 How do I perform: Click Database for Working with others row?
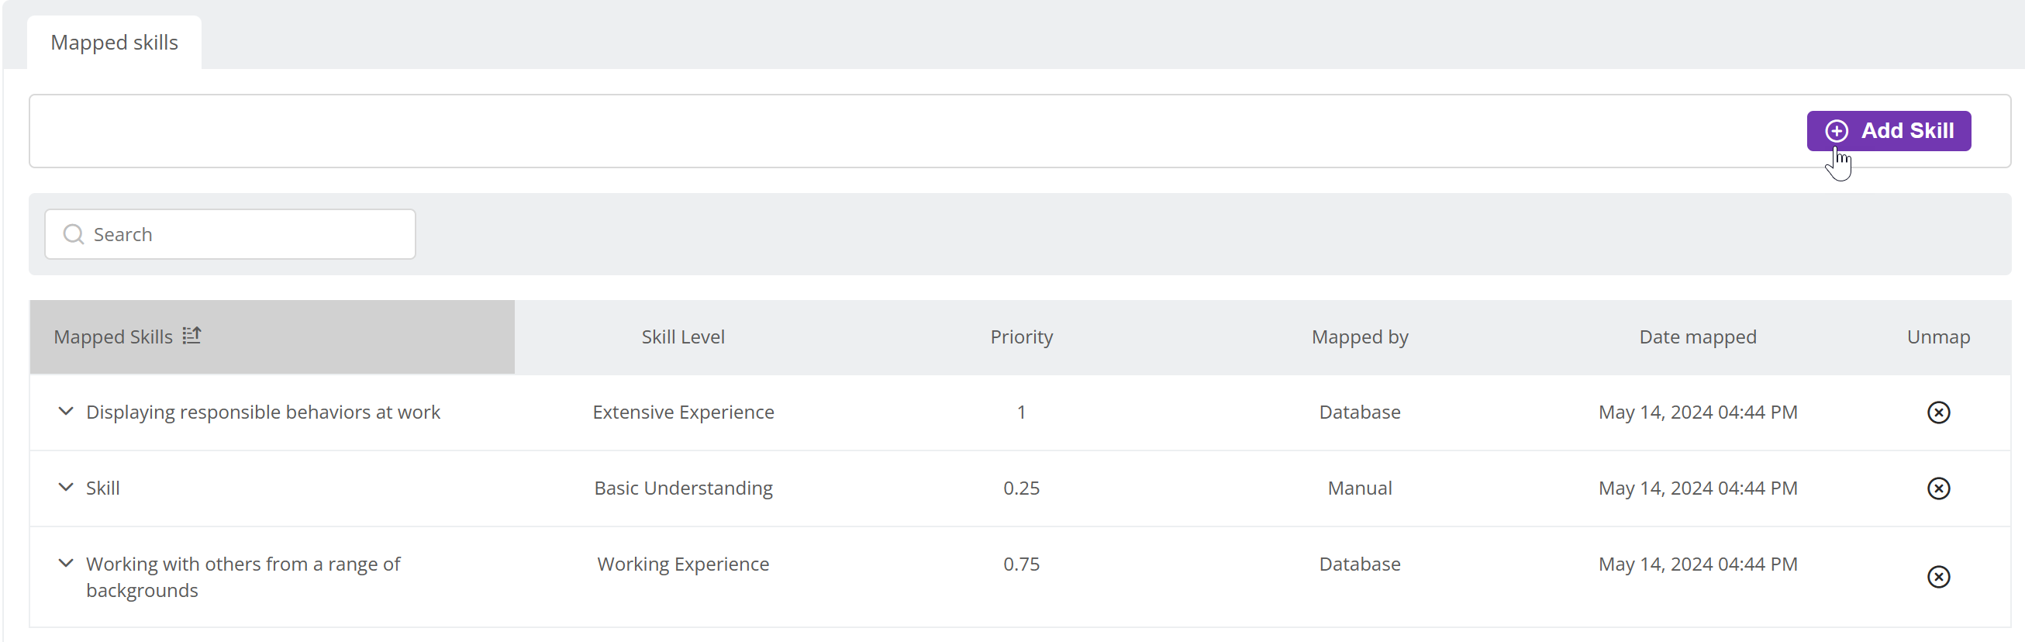[1359, 564]
